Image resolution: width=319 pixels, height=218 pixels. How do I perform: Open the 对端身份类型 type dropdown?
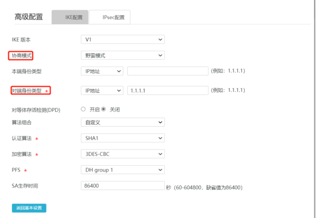pos(102,90)
